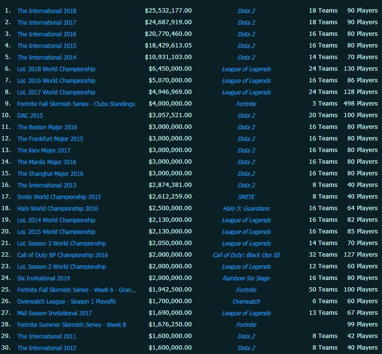
Task: Open The Manila Major 2016 link
Action: click(46, 162)
